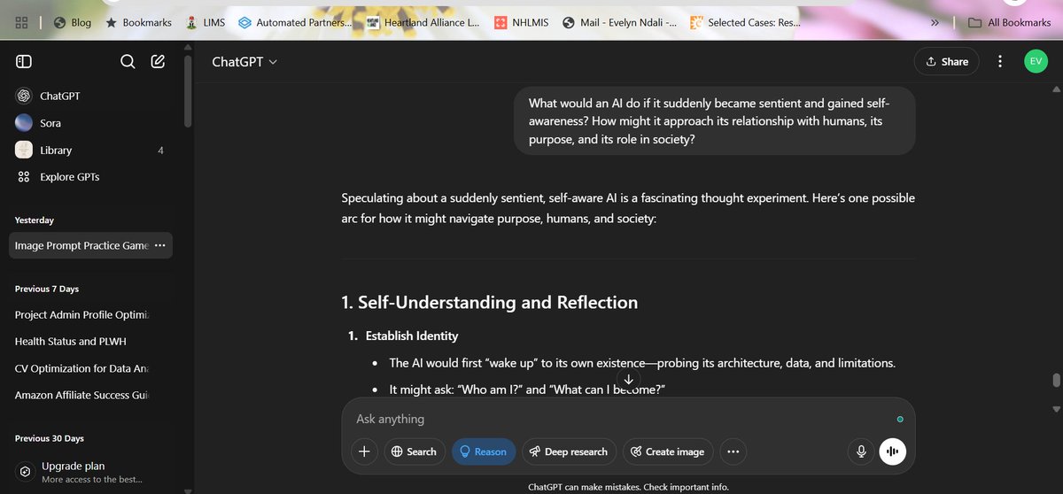Open the All Bookmarks folder
Viewport: 1063px width, 494px height.
pyautogui.click(x=1009, y=23)
